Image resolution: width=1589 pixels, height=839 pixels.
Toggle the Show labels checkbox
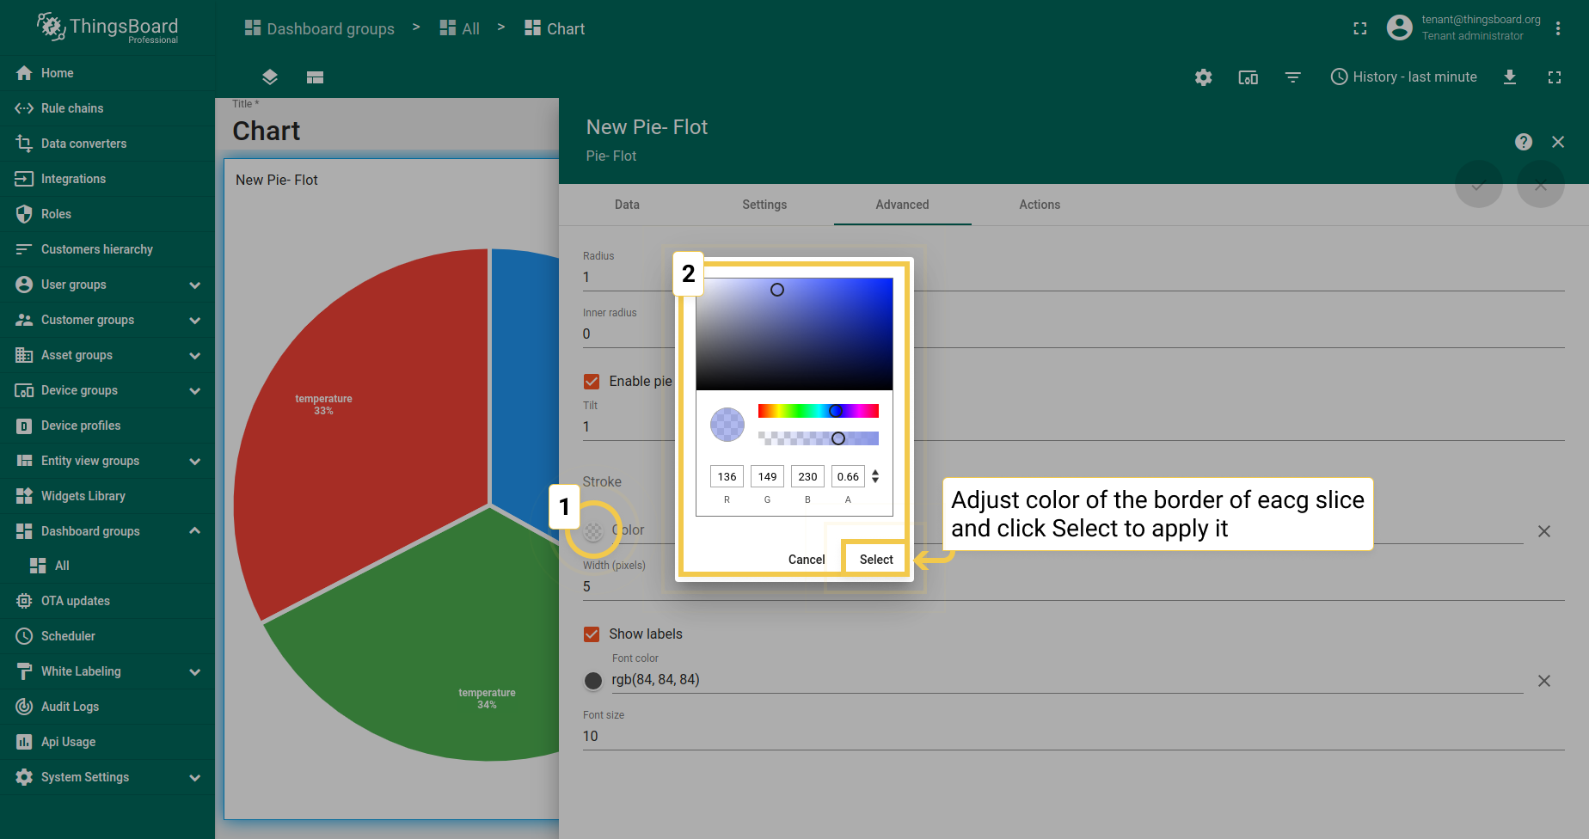coord(592,634)
